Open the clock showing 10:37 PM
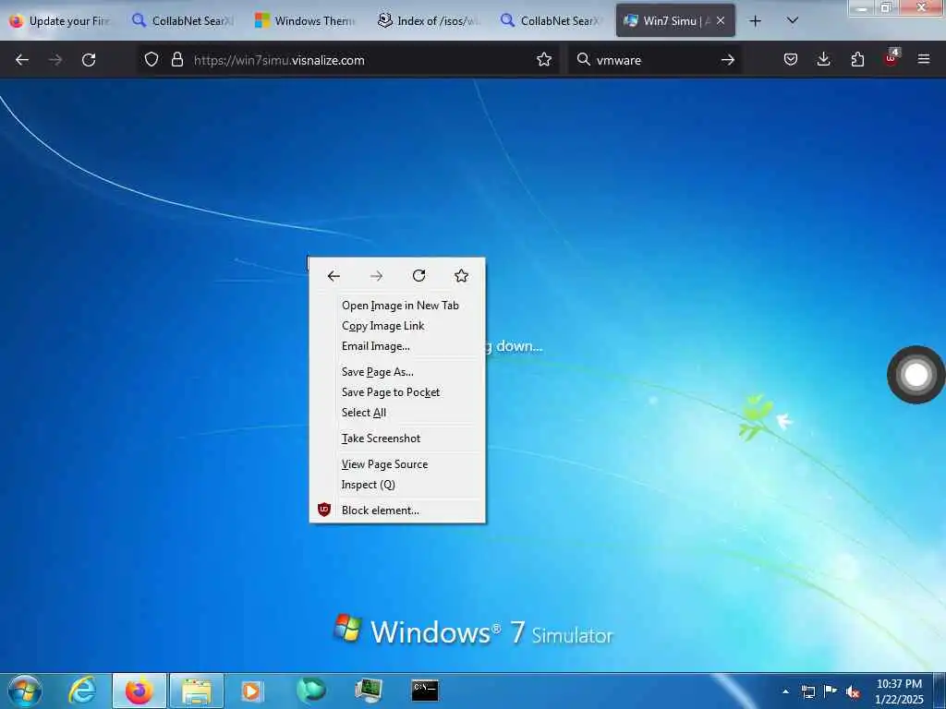 click(x=899, y=691)
